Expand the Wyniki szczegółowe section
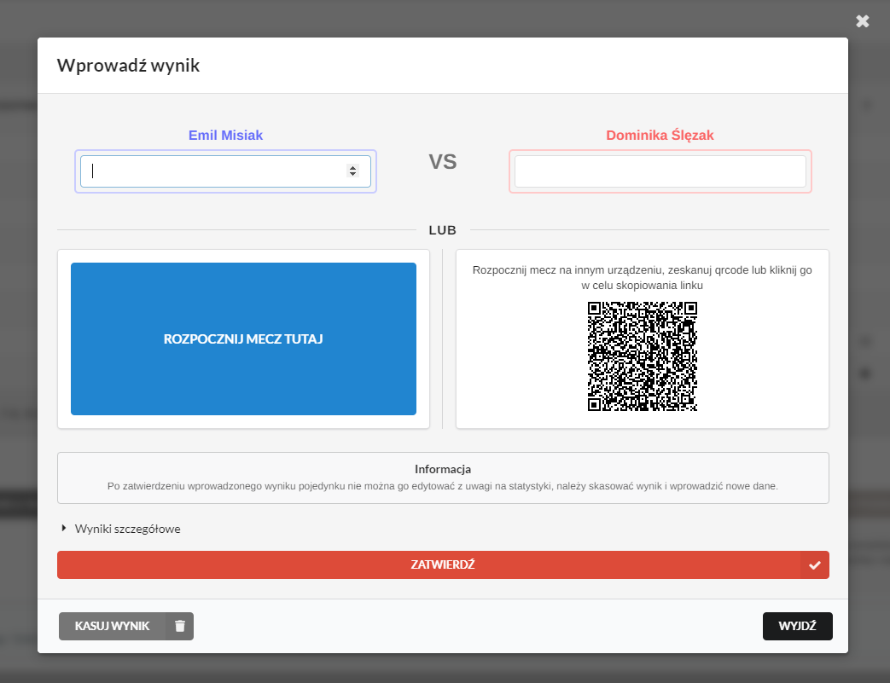Image resolution: width=890 pixels, height=683 pixels. tap(121, 529)
